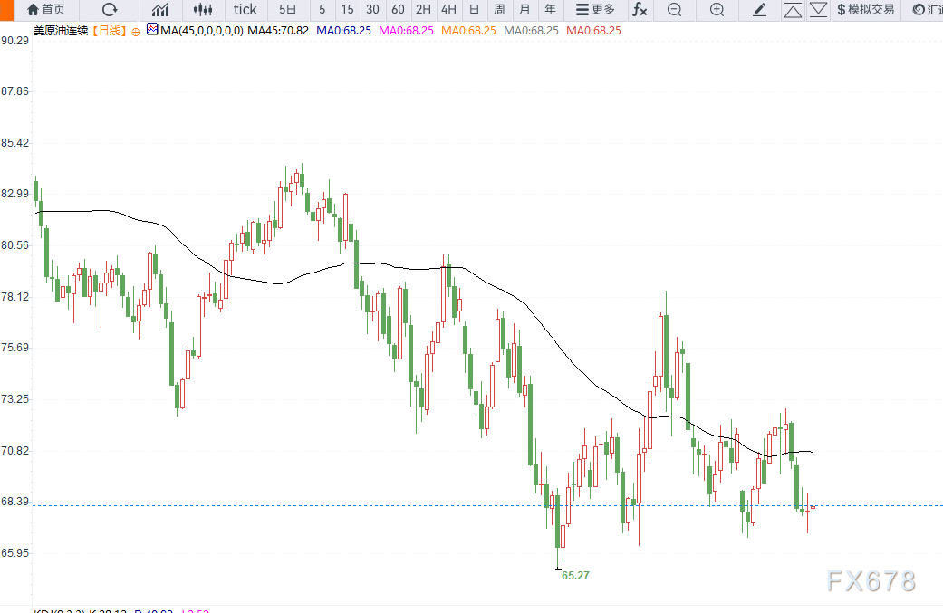Click the upward triangle toolbar icon

[x=793, y=10]
